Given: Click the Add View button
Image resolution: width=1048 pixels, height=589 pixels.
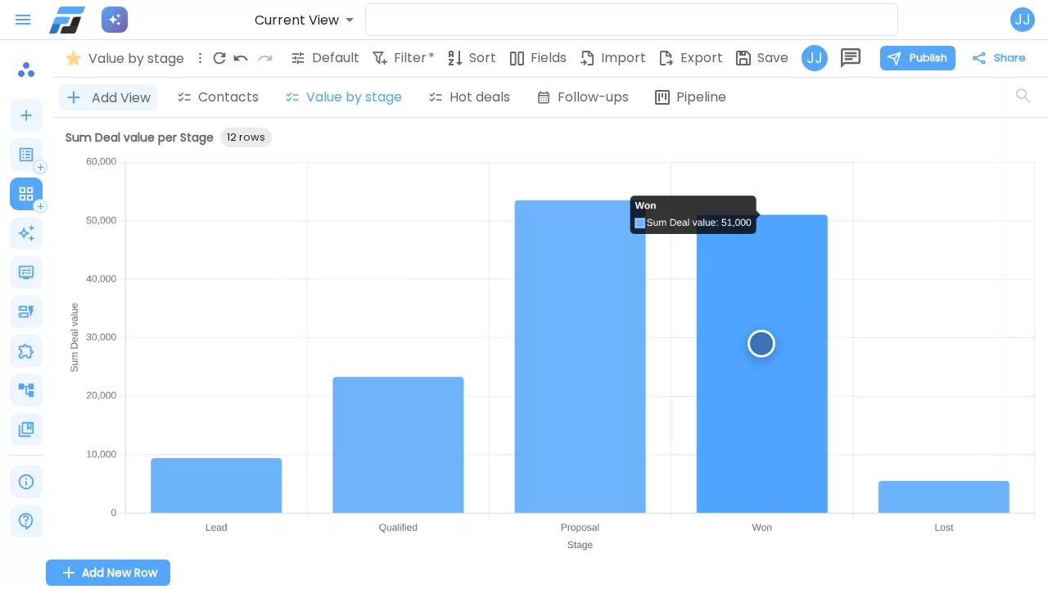Looking at the screenshot, I should (108, 97).
